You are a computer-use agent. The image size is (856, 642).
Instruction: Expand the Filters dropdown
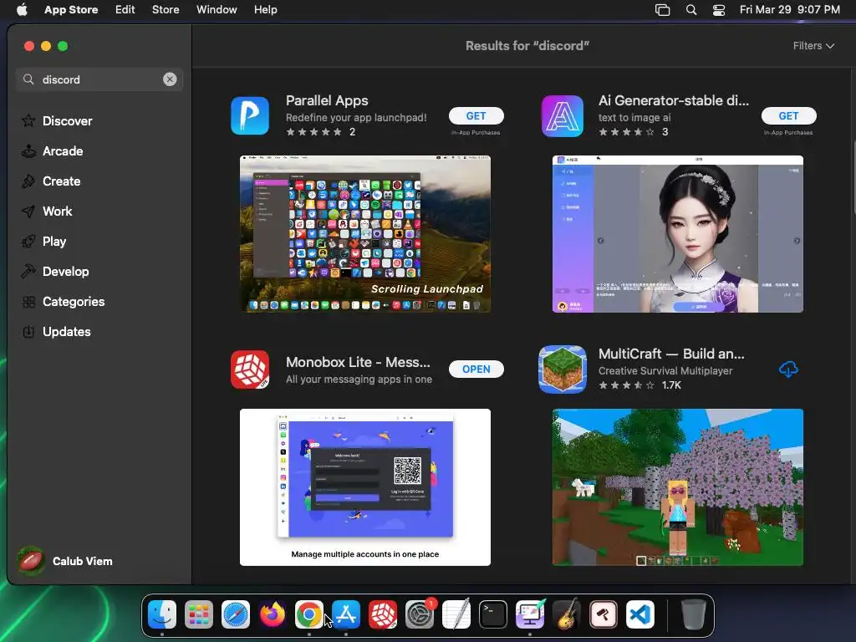coord(813,46)
